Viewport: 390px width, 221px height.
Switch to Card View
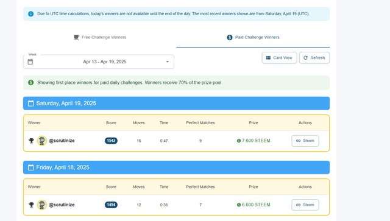279,58
